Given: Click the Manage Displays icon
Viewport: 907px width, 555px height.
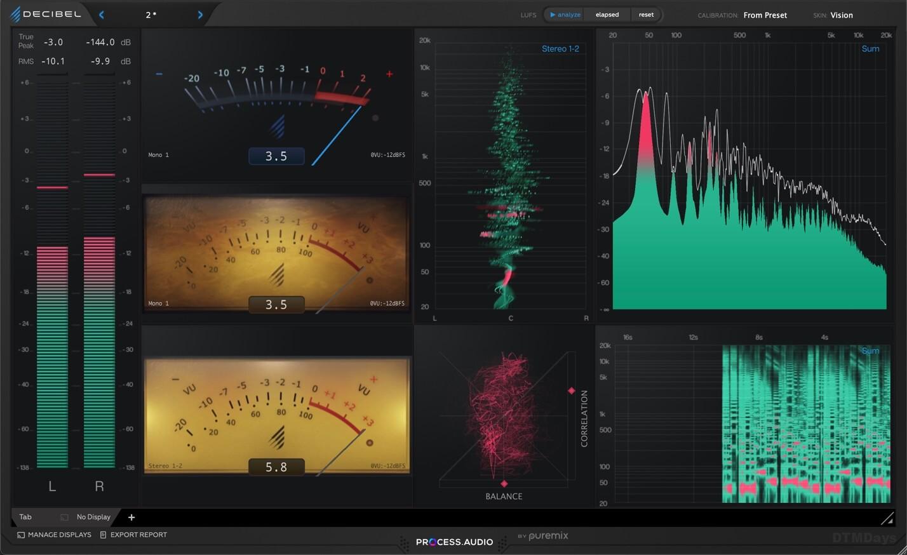Looking at the screenshot, I should [21, 535].
